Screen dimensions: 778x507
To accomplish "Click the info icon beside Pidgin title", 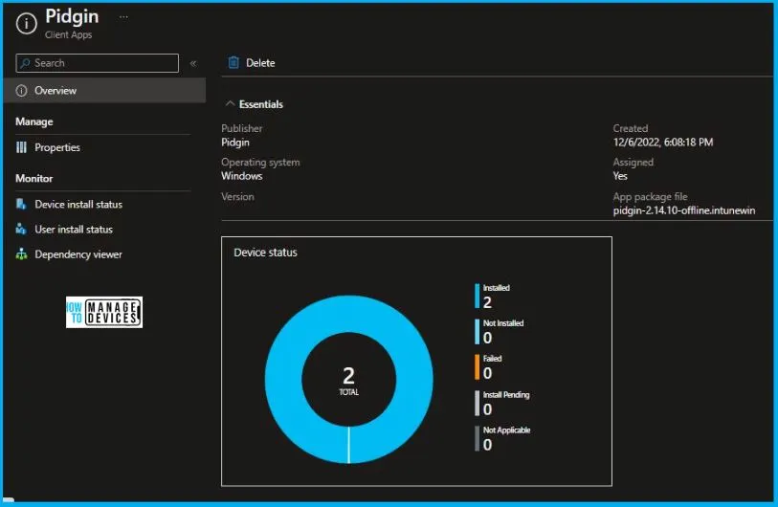I will pos(26,23).
